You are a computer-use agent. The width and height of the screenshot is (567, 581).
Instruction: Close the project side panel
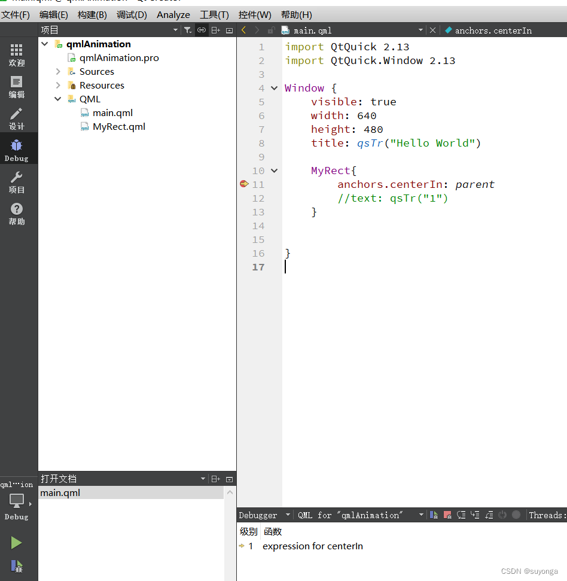tap(229, 31)
